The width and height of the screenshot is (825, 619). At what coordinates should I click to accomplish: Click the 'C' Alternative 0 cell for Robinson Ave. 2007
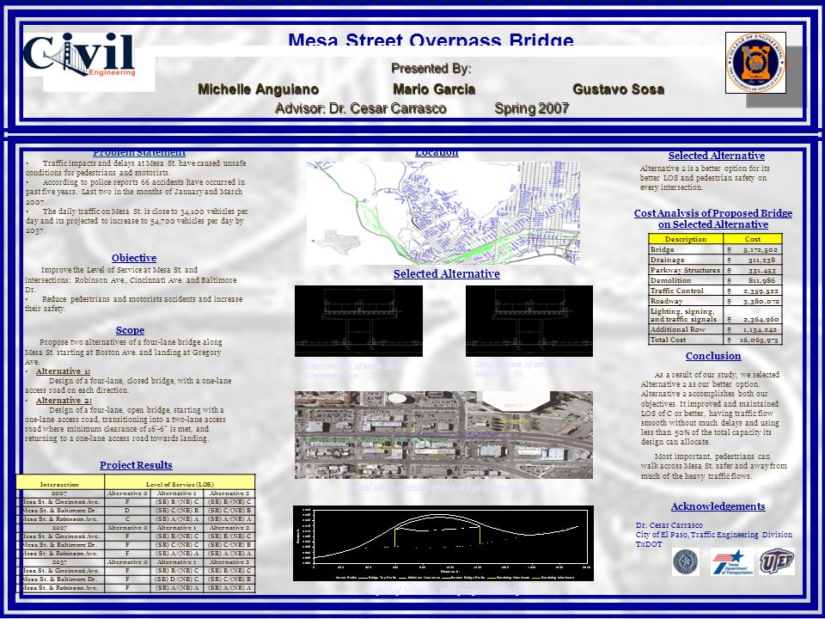(127, 519)
